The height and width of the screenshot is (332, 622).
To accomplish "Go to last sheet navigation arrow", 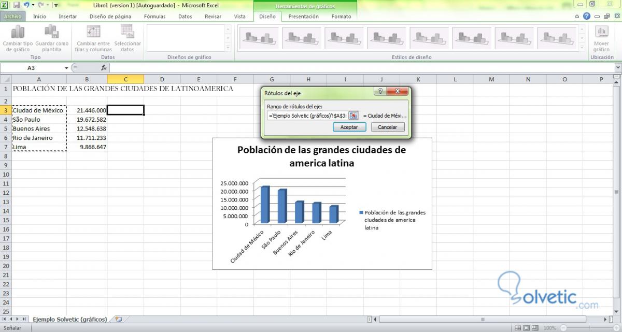I will pos(24,320).
